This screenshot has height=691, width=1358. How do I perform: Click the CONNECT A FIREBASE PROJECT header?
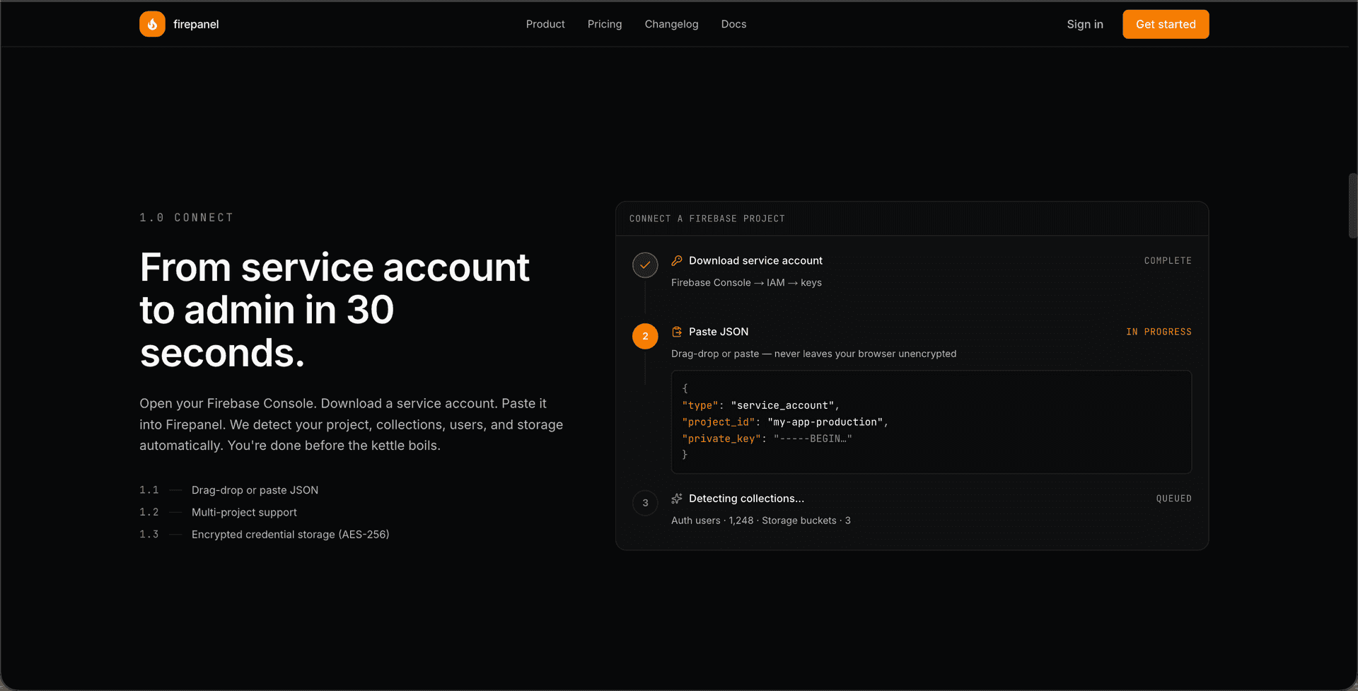[x=707, y=219]
